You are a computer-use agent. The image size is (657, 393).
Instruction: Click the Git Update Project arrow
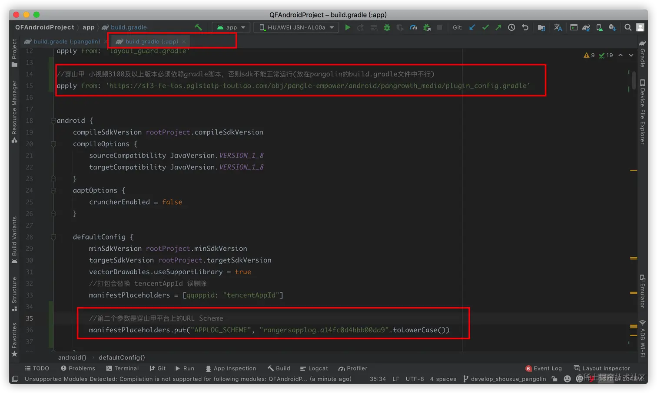472,27
